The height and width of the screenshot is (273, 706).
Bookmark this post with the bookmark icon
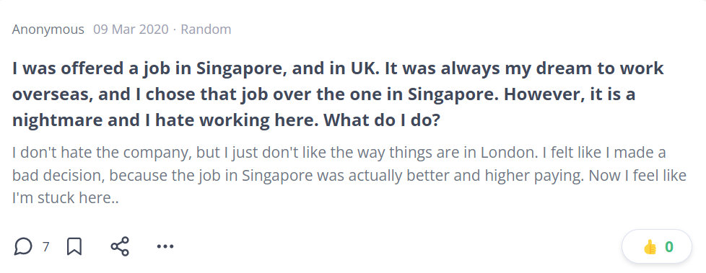click(74, 246)
